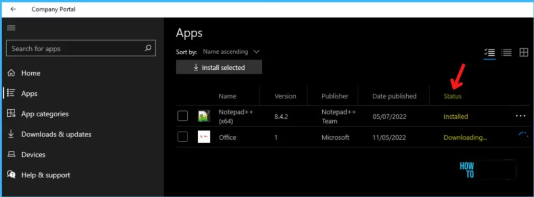Viewport: 534px width, 197px height.
Task: Click the Installed status text
Action: coord(456,117)
